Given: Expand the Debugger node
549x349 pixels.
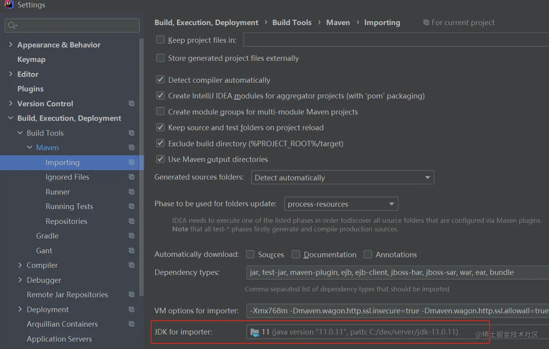Looking at the screenshot, I should pyautogui.click(x=20, y=280).
